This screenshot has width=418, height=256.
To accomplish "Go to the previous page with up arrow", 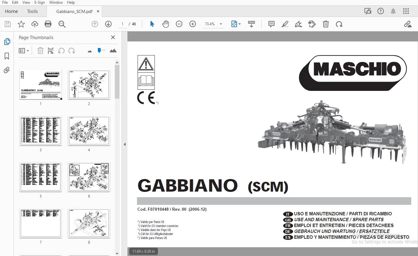I will pyautogui.click(x=95, y=24).
